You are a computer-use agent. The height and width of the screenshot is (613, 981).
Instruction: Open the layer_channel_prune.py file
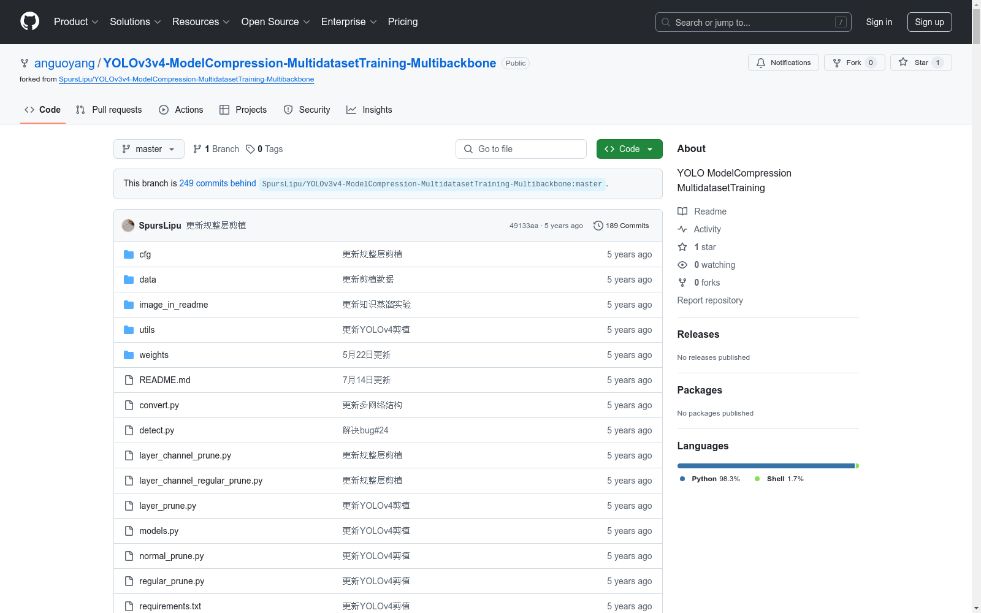(185, 455)
